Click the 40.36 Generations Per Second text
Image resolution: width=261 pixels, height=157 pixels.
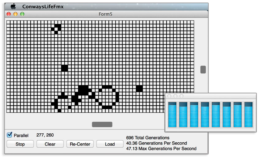pos(156,143)
